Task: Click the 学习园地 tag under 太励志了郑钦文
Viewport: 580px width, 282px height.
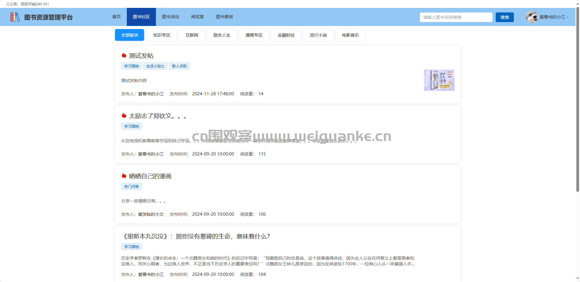Action: coord(131,126)
